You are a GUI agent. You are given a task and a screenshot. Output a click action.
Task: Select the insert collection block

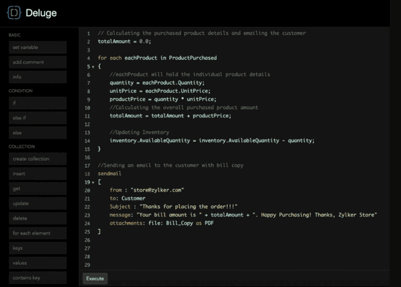38,174
